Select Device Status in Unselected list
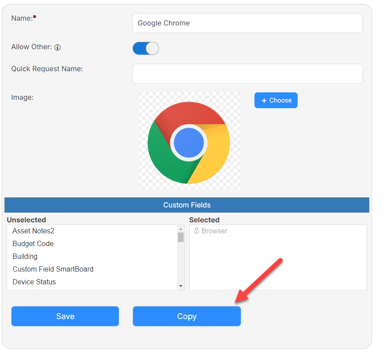The width and height of the screenshot is (387, 352). click(92, 282)
